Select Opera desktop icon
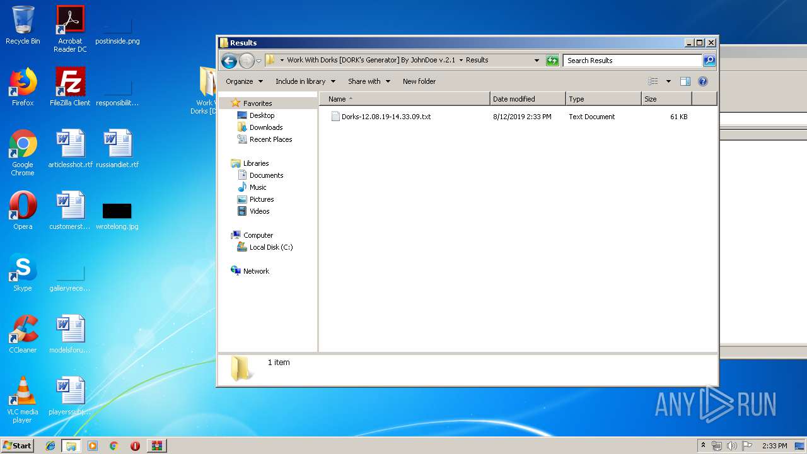Viewport: 807px width, 454px height. (23, 211)
